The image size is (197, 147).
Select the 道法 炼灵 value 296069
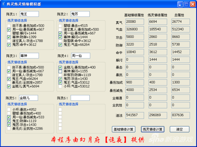[x=158, y=115]
